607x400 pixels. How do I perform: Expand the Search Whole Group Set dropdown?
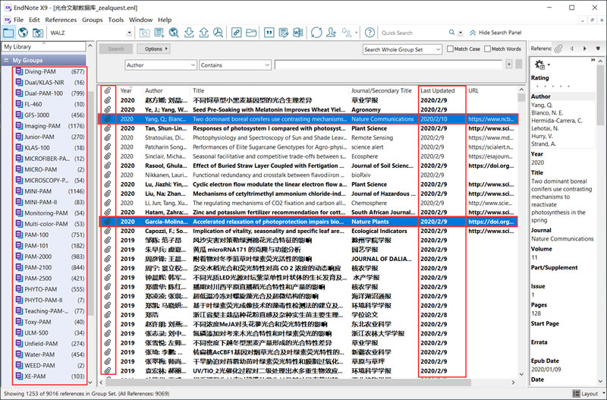click(x=402, y=49)
